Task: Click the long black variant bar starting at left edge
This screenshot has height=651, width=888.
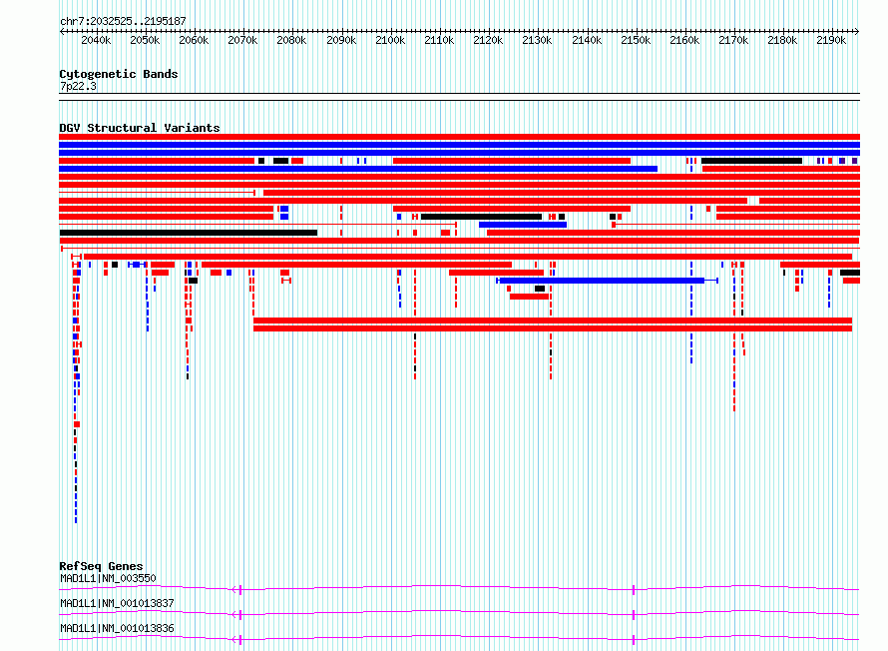Action: (x=189, y=233)
